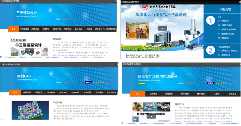Open 虚拟实验室 tab
The image size is (241, 126).
tap(112, 93)
